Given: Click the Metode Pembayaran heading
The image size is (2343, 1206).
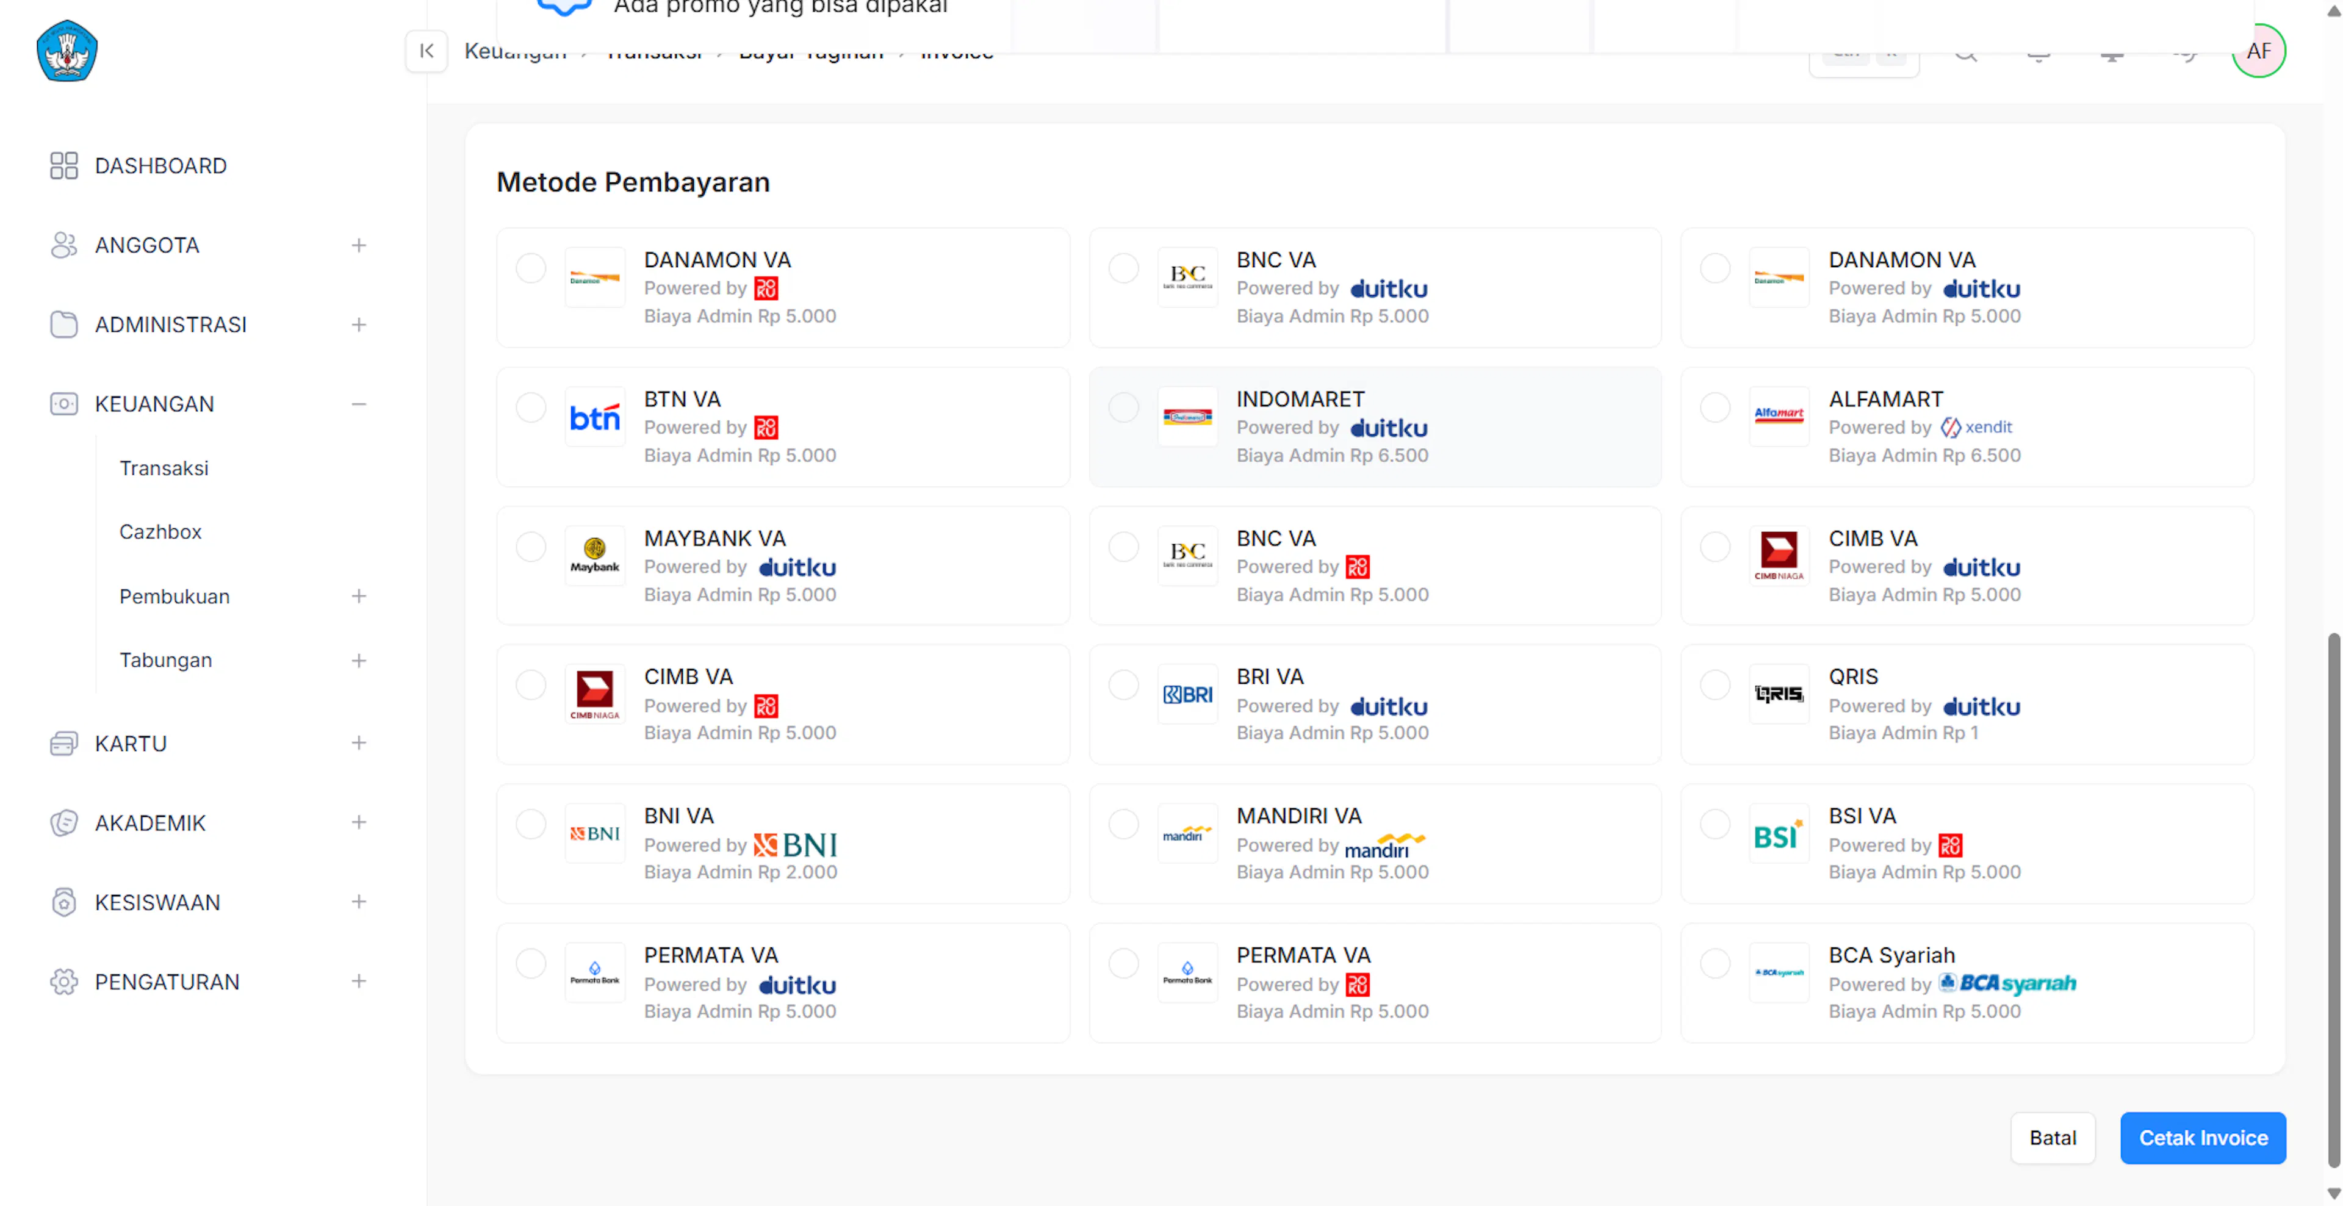Looking at the screenshot, I should 633,182.
